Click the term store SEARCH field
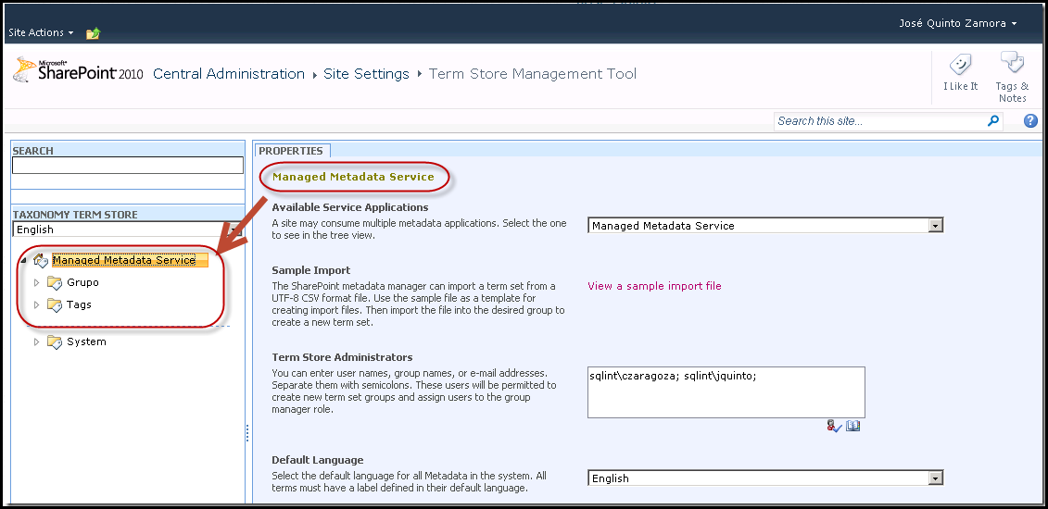 pos(128,165)
